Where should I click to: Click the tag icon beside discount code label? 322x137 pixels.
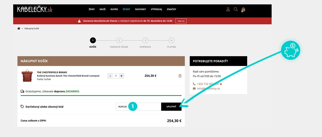tap(22, 106)
